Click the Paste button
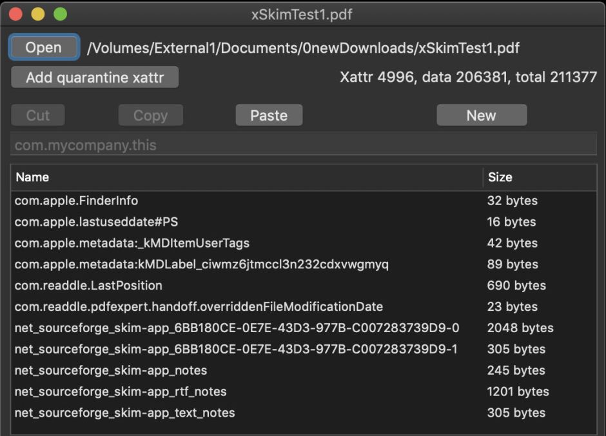This screenshot has height=436, width=606. coord(269,115)
